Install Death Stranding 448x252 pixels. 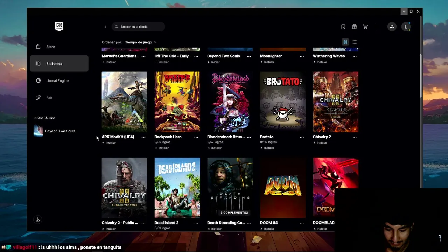tap(215, 229)
